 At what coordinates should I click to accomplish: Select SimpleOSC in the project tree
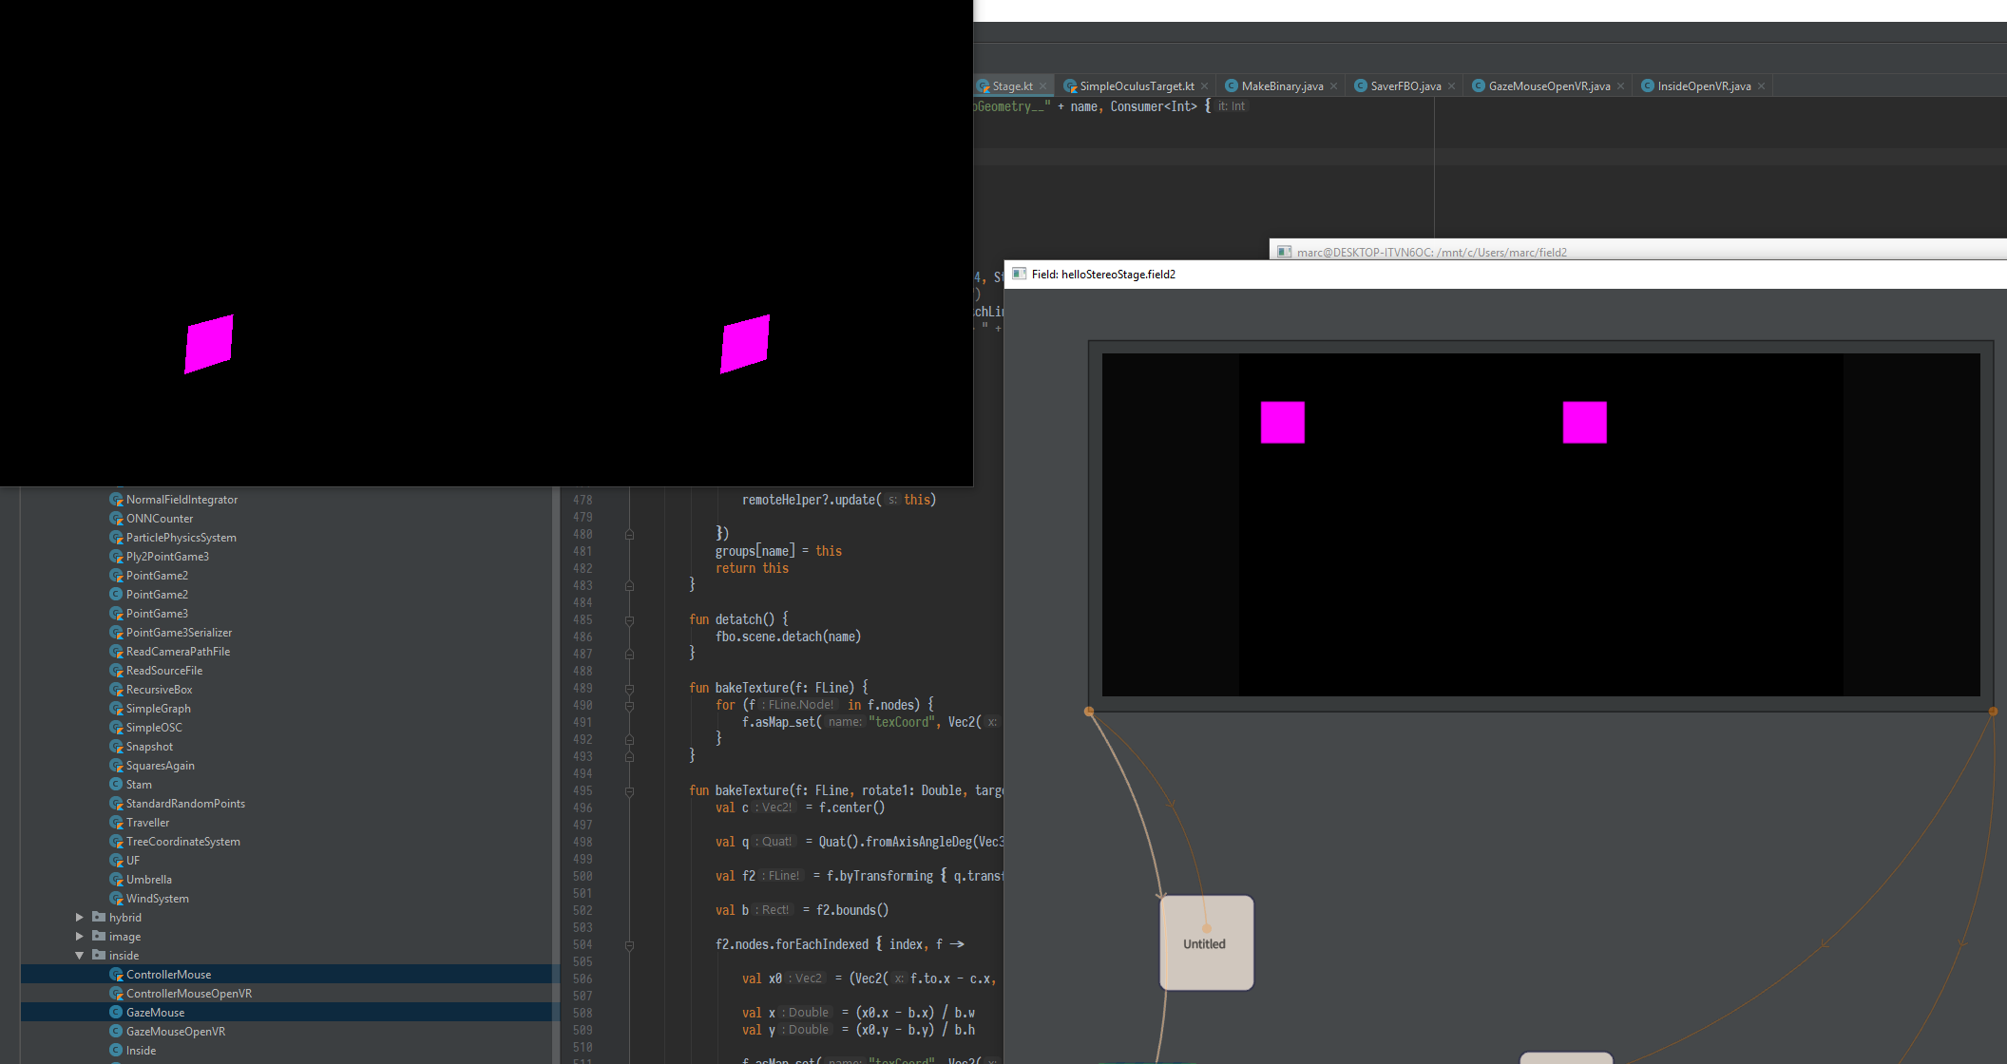click(x=154, y=728)
